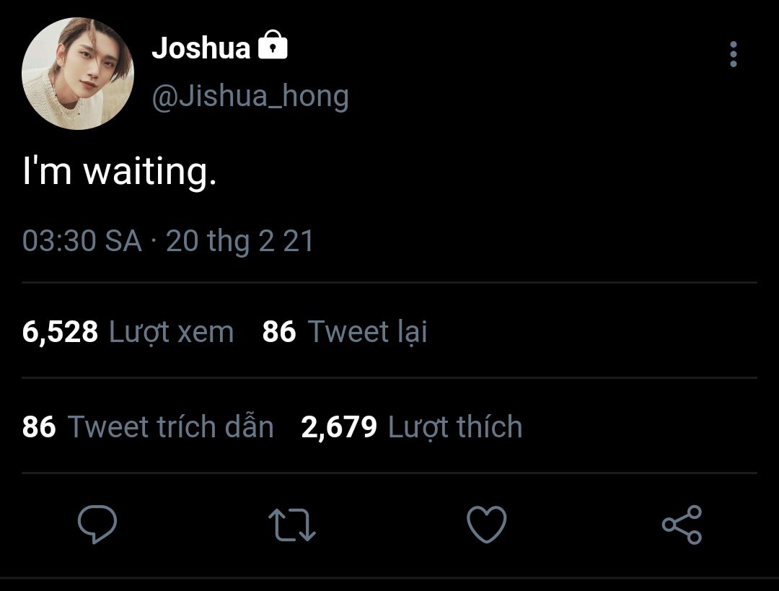Image resolution: width=779 pixels, height=591 pixels.
Task: Click the 03:30 SA timestamp
Action: tap(82, 240)
